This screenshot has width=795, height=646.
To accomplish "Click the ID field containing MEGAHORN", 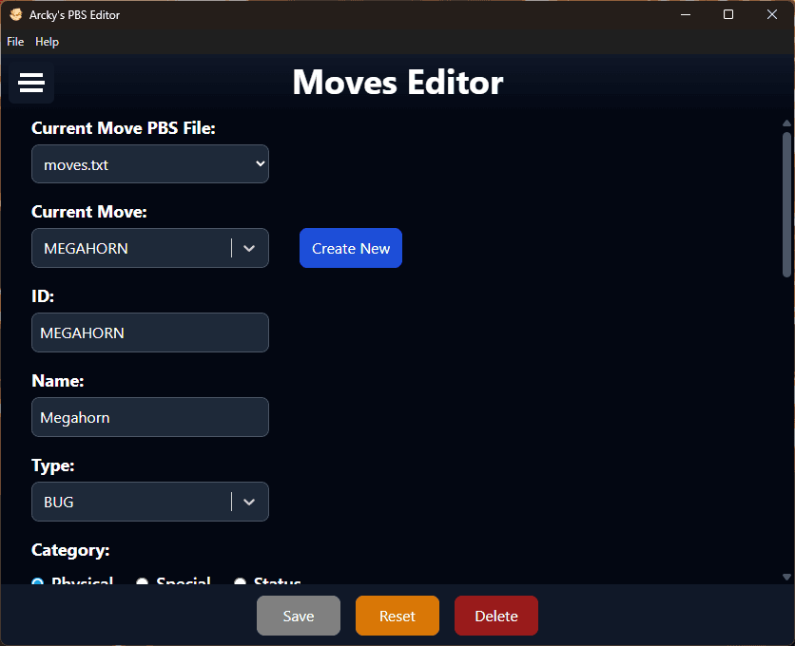I will coord(150,332).
